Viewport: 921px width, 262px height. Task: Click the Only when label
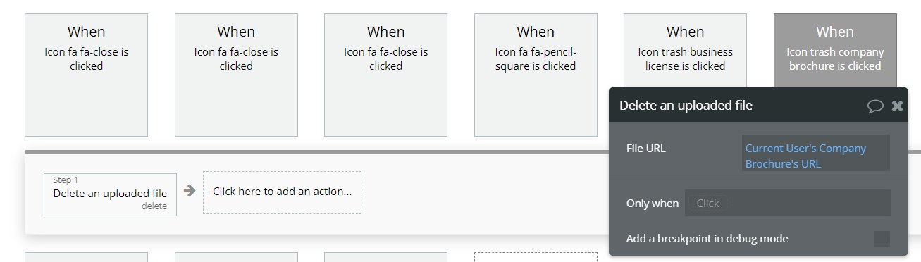653,204
